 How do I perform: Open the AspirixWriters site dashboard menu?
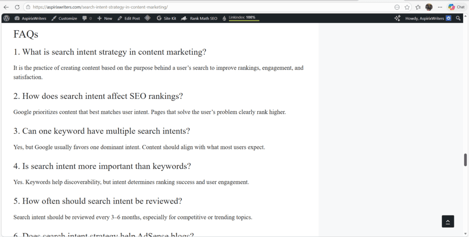31,18
